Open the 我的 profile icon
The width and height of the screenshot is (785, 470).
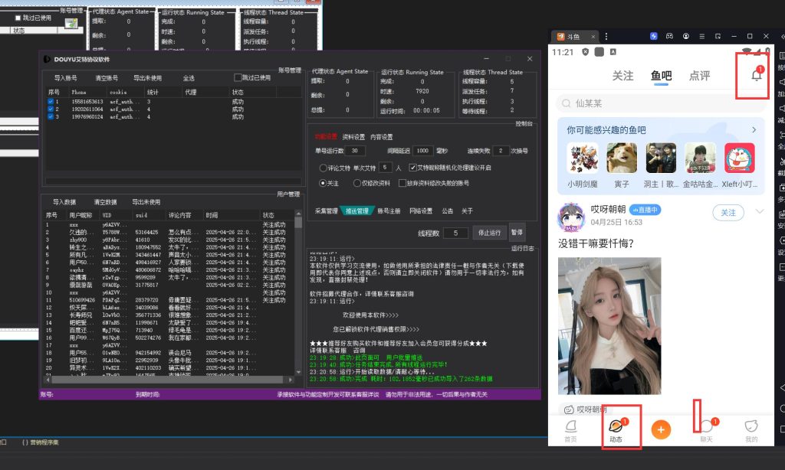pos(751,429)
